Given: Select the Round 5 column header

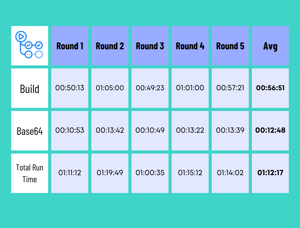Looking at the screenshot, I should point(230,46).
